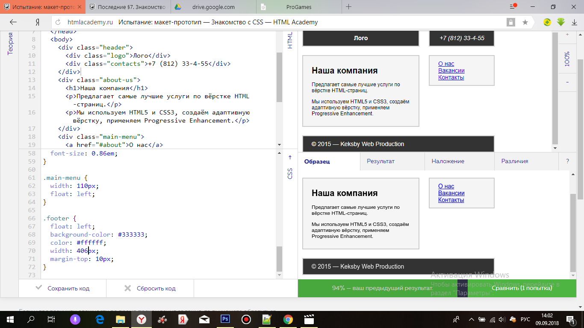
Task: Open the browser downloads arrow icon
Action: point(575,22)
